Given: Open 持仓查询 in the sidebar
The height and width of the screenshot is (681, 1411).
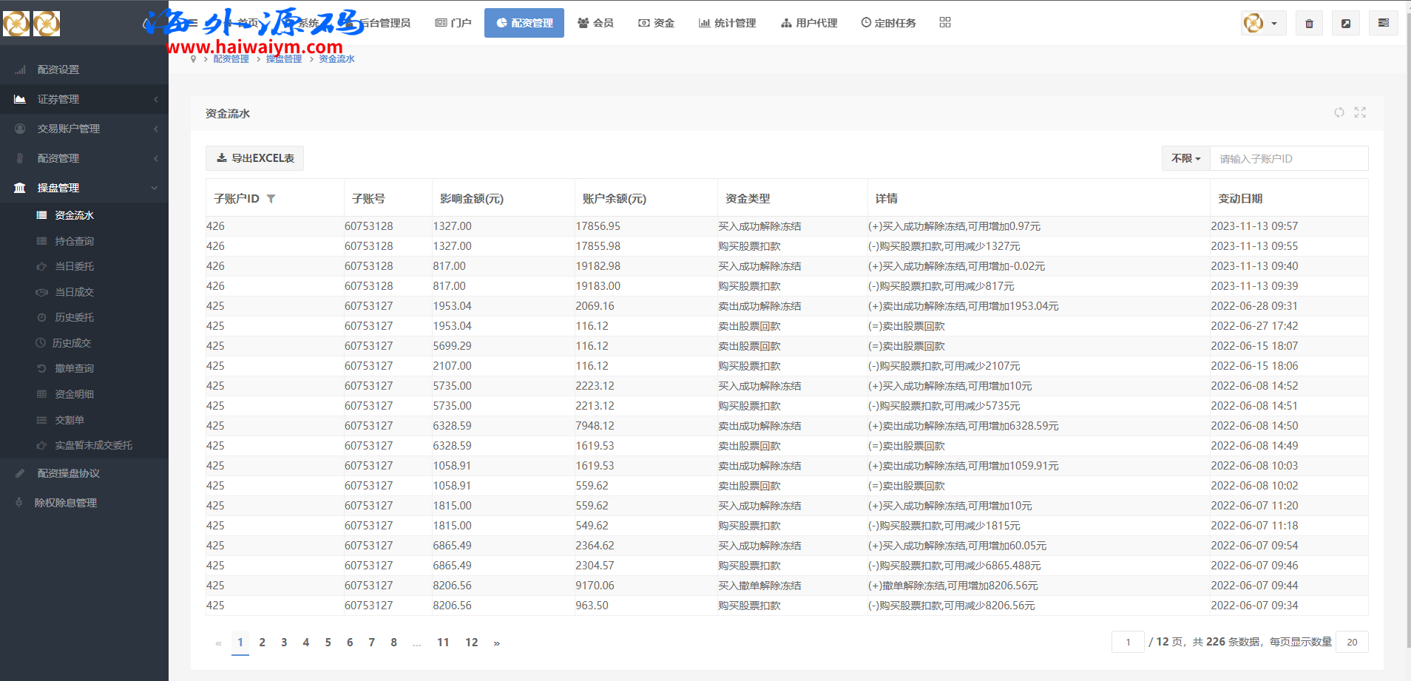Looking at the screenshot, I should click(74, 241).
